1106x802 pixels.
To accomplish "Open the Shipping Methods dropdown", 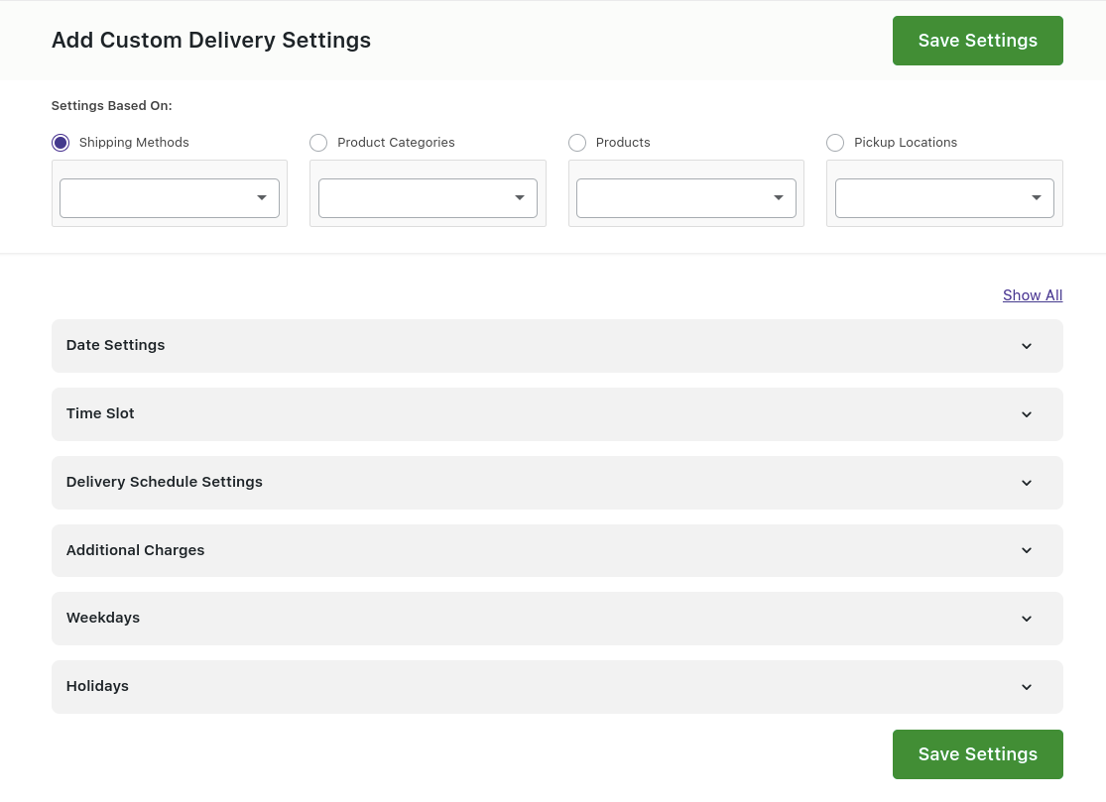I will [x=170, y=198].
